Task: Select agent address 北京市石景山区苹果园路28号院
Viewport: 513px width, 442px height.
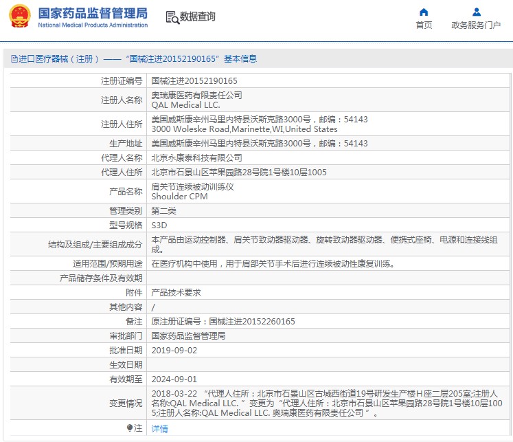Action: [x=239, y=173]
